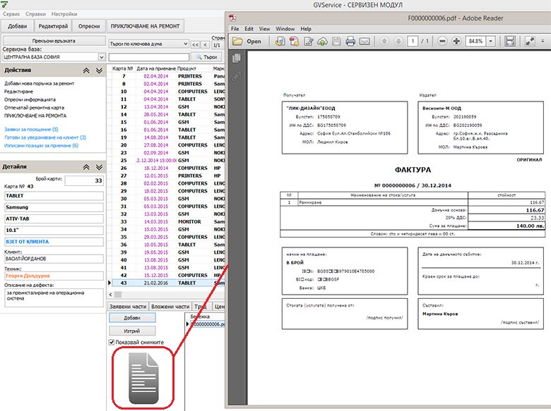Open the Сервиз menu
The image size is (551, 411).
point(11,14)
